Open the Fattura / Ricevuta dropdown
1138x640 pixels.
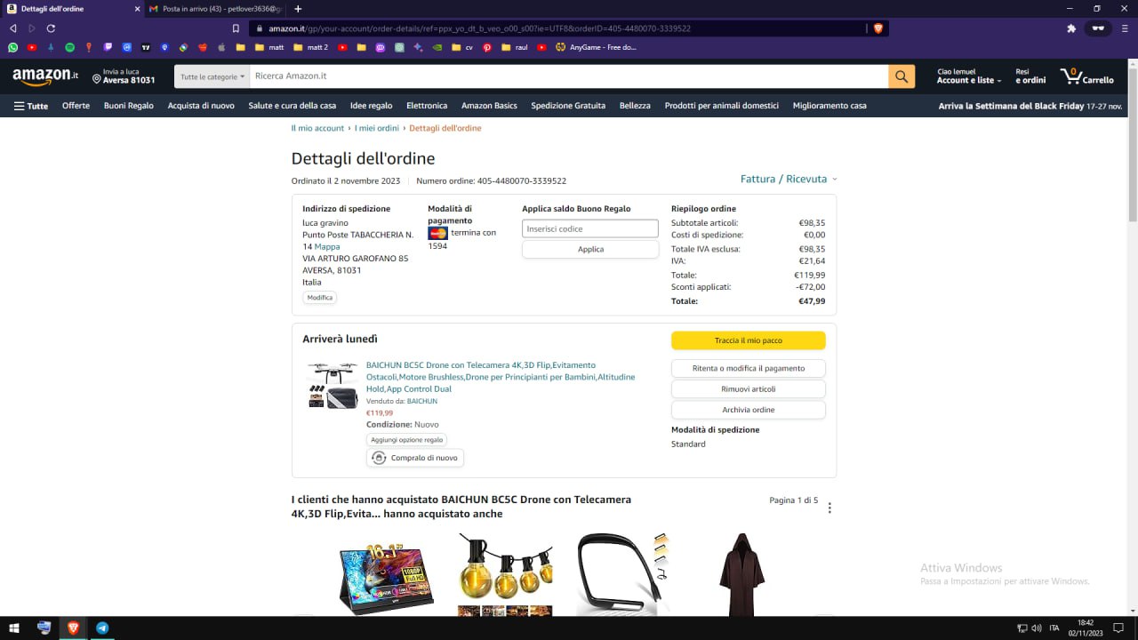click(788, 179)
